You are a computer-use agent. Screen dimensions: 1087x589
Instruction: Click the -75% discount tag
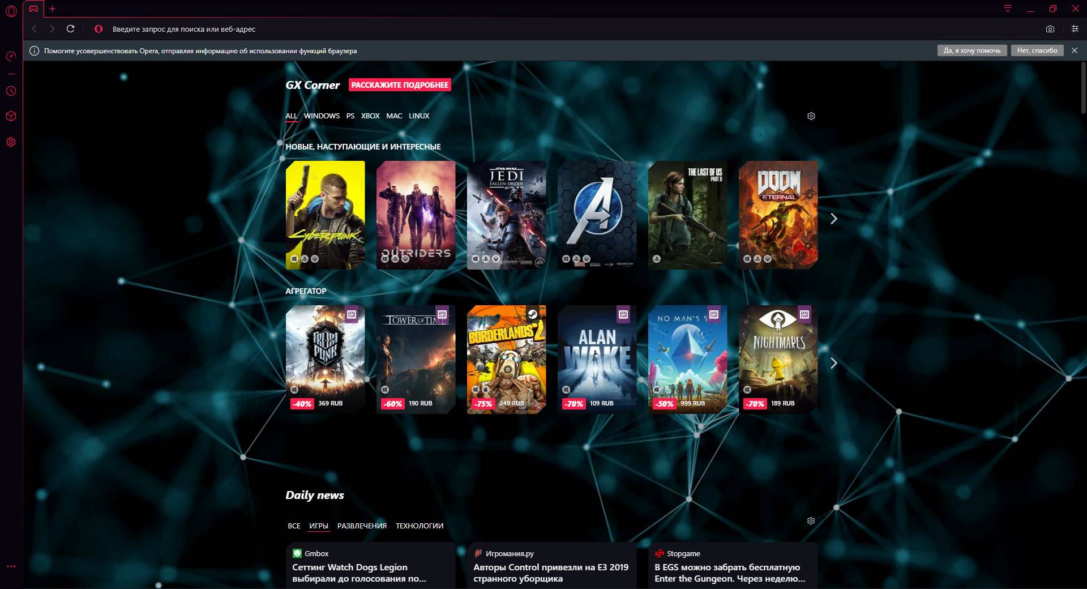tap(483, 404)
